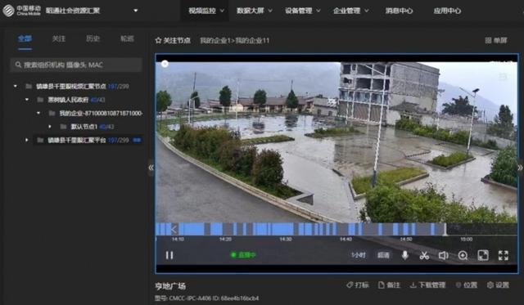This screenshot has height=305, width=524.
Task: Click the timeline at the 14:20 mark
Action: coord(225,240)
